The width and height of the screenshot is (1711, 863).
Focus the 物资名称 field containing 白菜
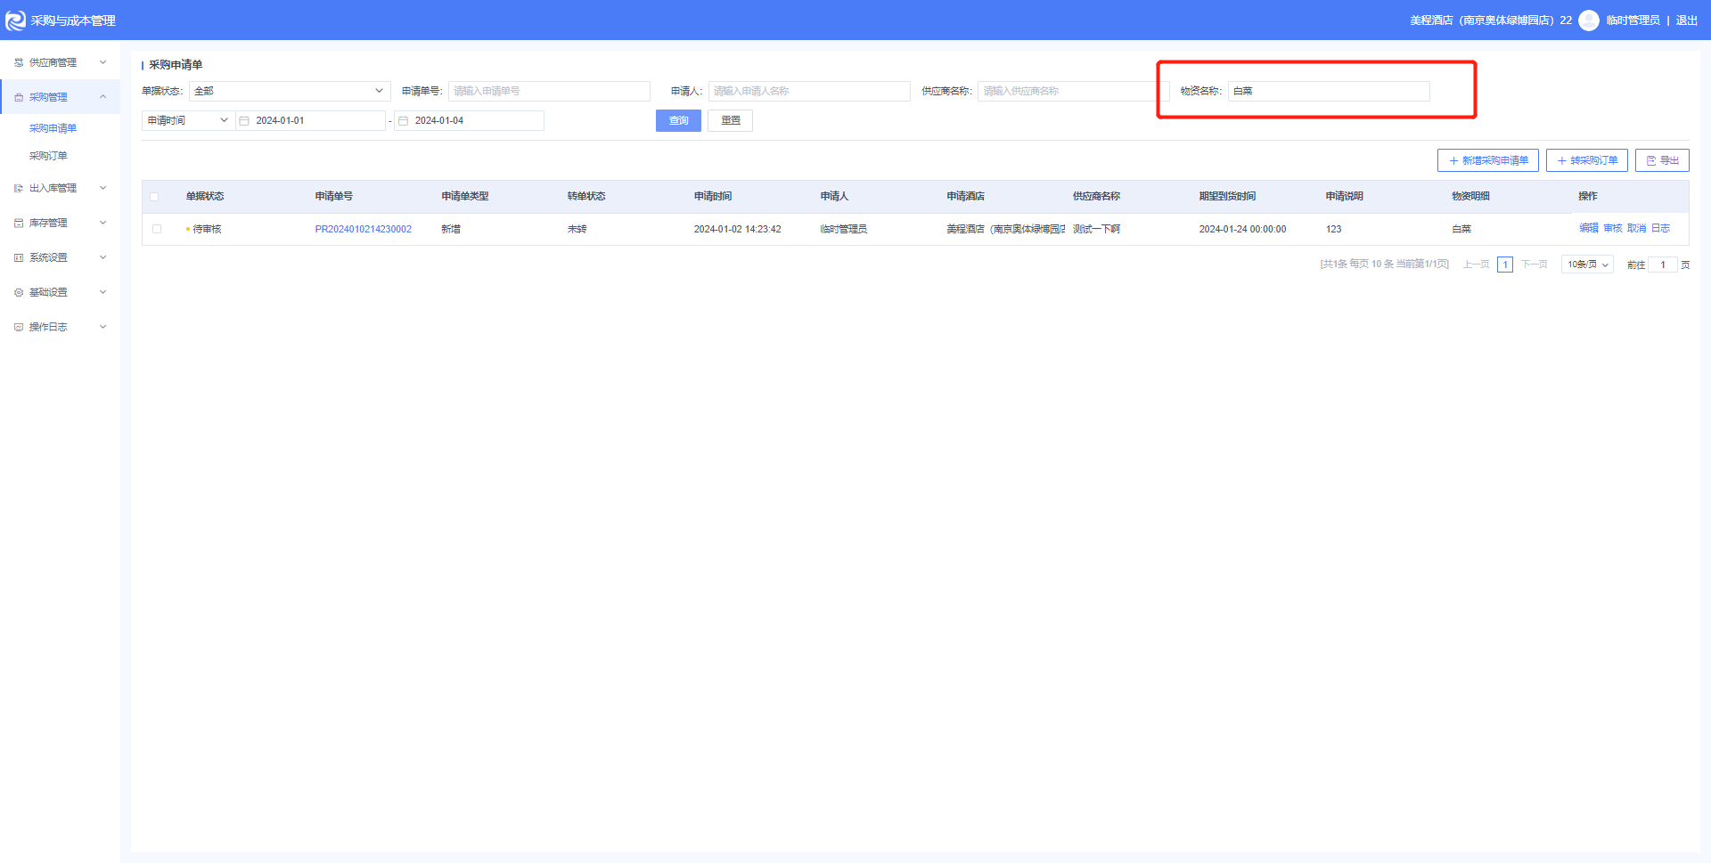pos(1329,91)
